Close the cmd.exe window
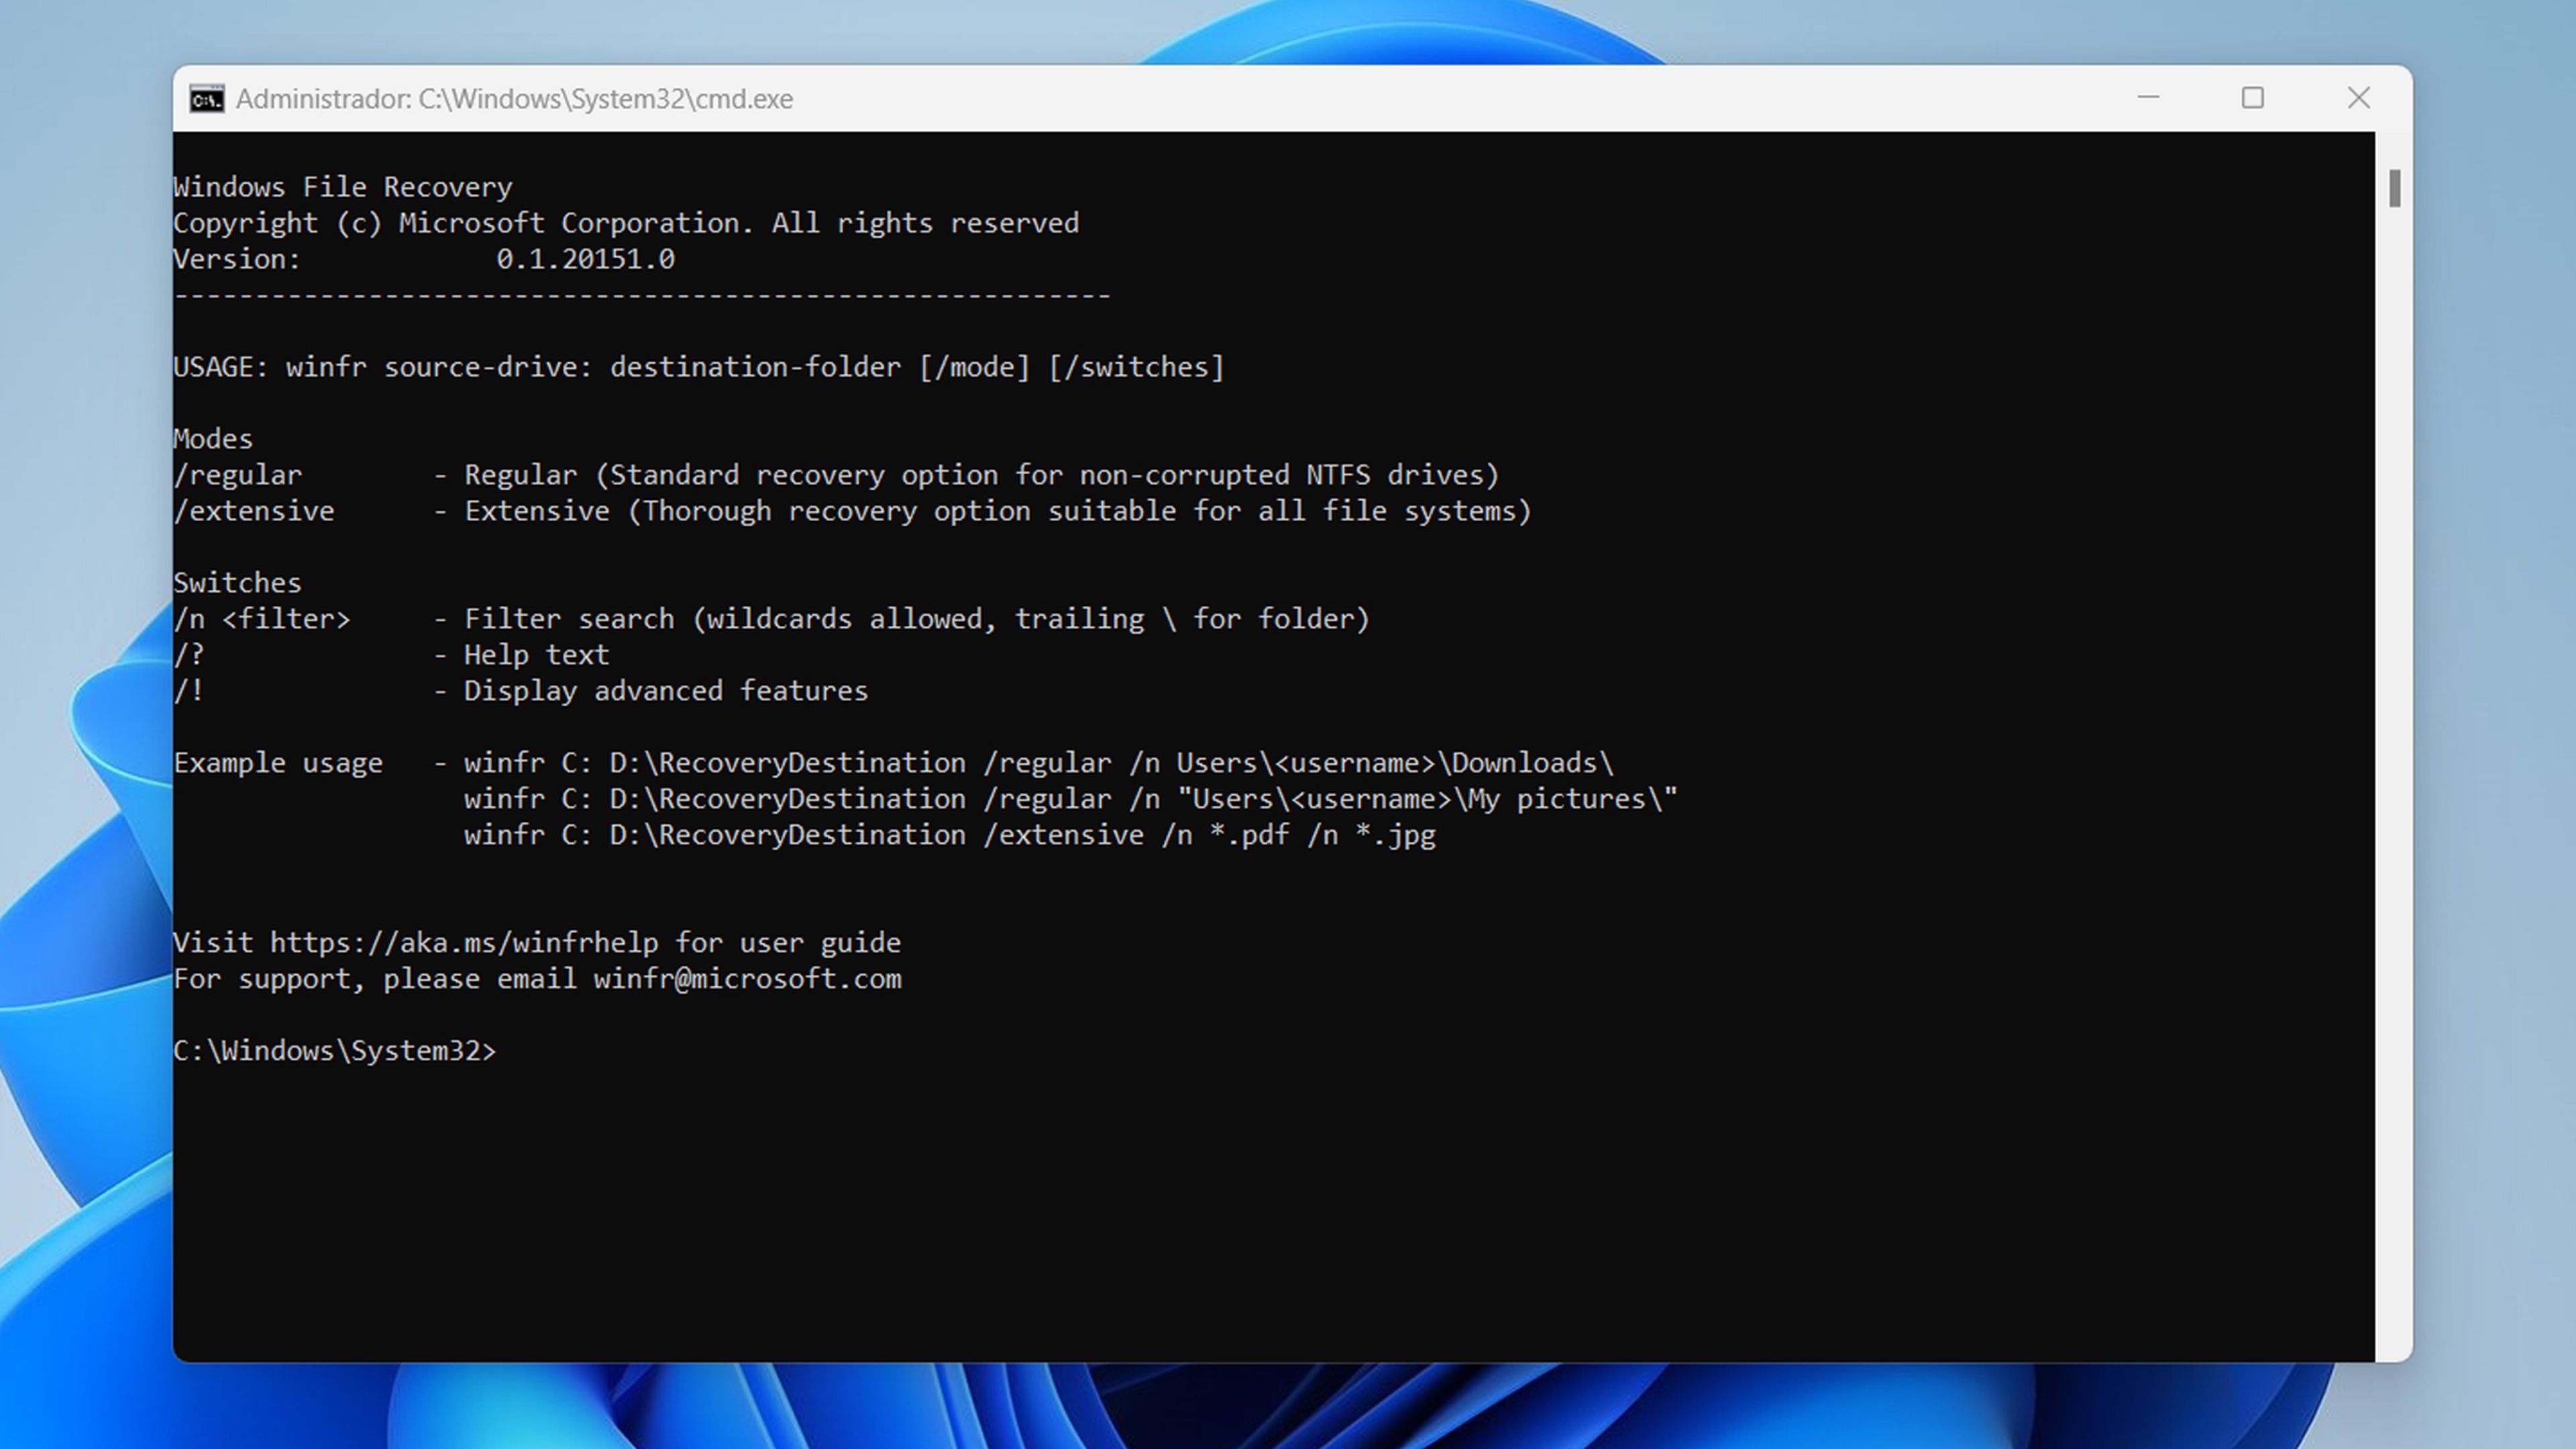 (x=2358, y=98)
